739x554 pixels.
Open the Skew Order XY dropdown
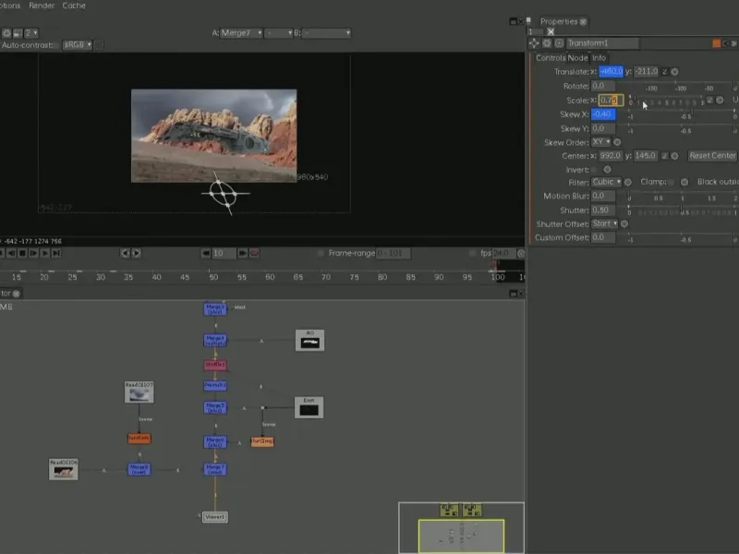pyautogui.click(x=600, y=142)
